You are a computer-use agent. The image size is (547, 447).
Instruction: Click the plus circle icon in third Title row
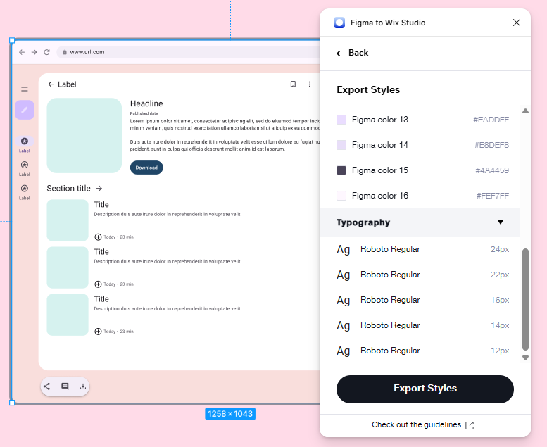(98, 332)
